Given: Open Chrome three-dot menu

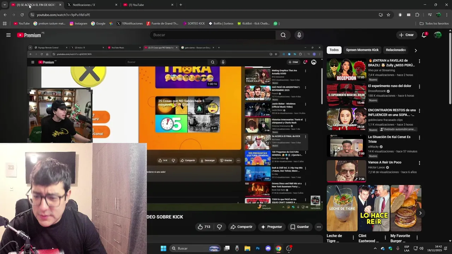Looking at the screenshot, I should point(447,15).
